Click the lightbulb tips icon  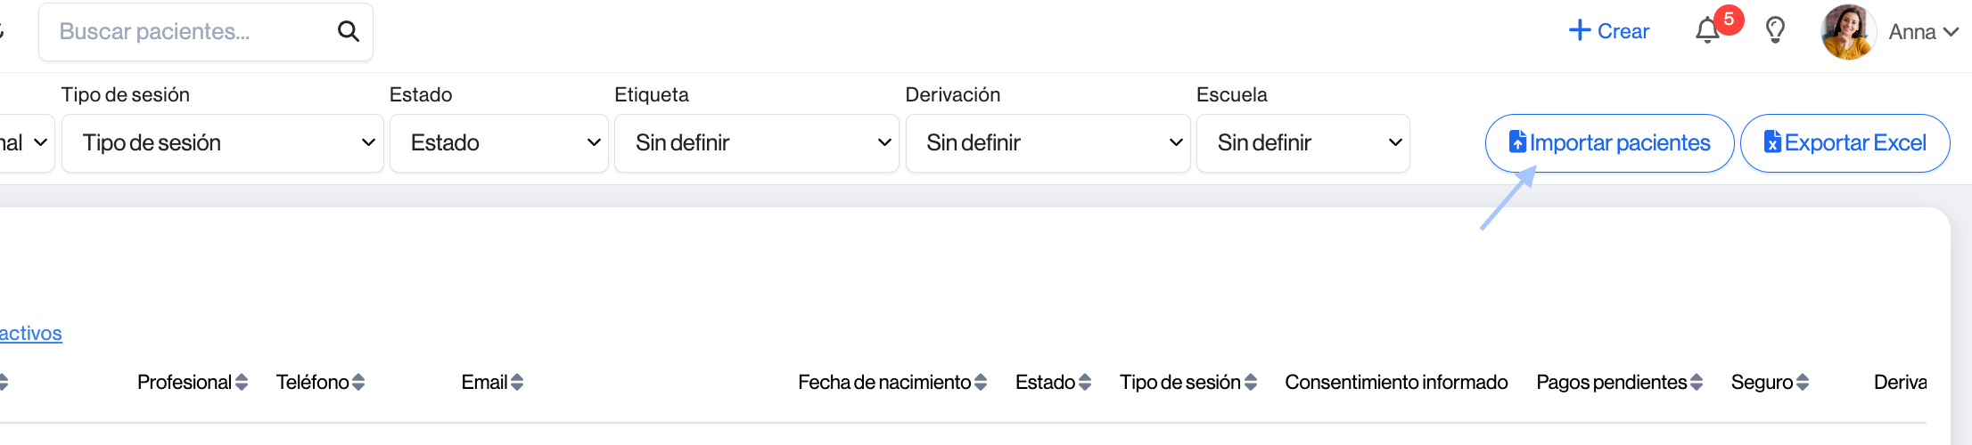pos(1775,31)
